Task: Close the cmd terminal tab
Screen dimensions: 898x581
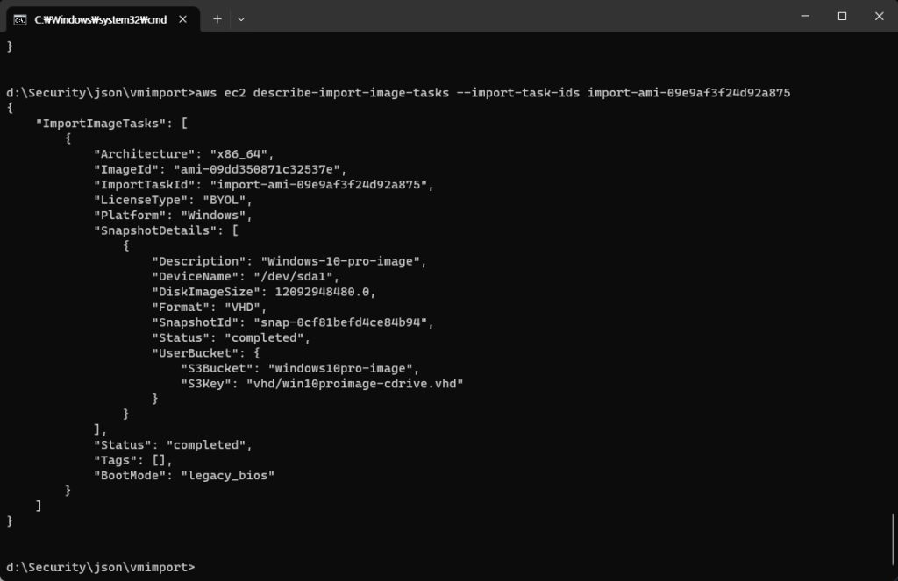Action: click(182, 19)
